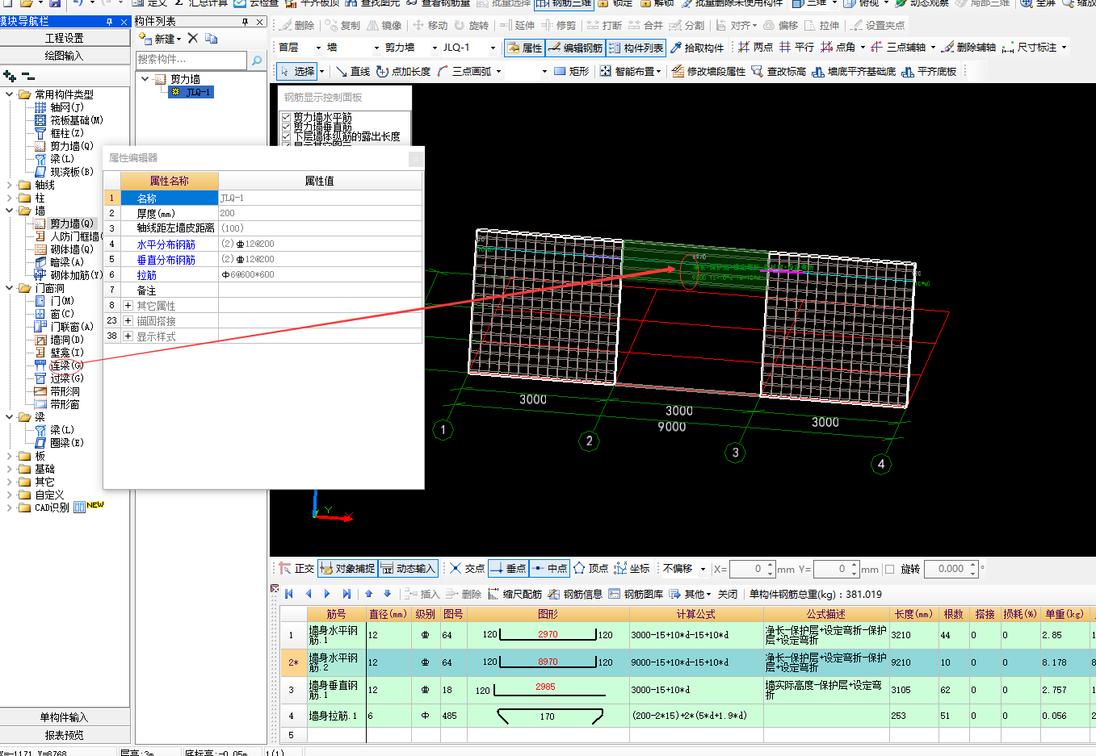The width and height of the screenshot is (1096, 756).
Task: Toggle 剪力墙水平筋 checkbox
Action: coord(286,118)
